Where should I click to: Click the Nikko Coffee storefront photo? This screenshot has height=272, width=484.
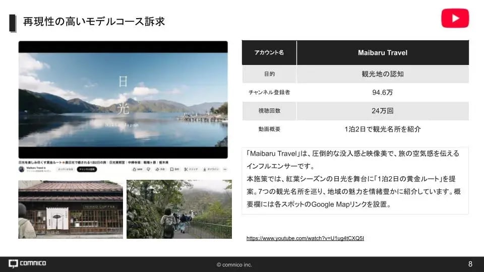click(x=71, y=210)
